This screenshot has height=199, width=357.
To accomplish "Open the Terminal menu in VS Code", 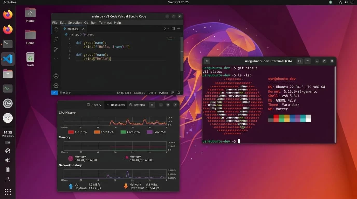I will coord(105,23).
